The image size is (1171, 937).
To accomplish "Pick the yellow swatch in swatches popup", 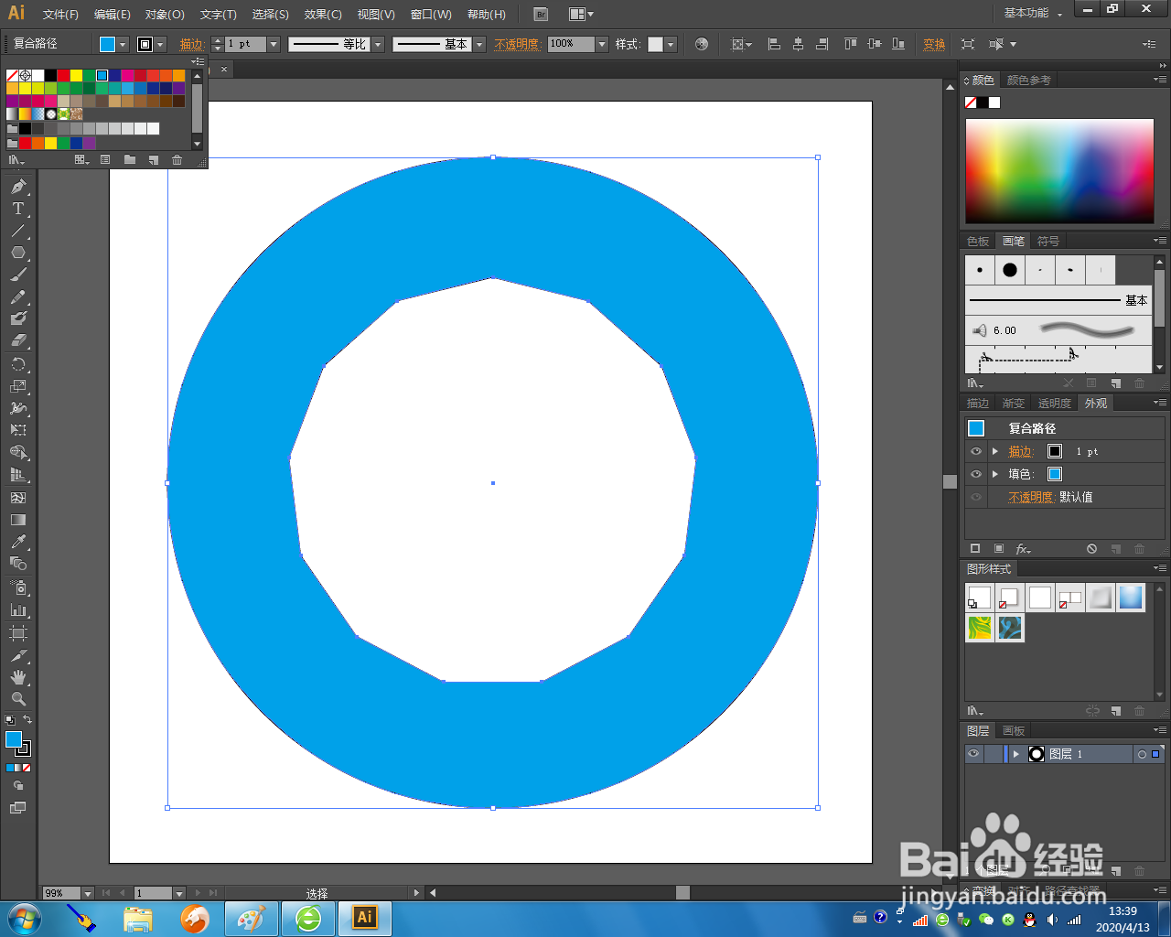I will (76, 75).
